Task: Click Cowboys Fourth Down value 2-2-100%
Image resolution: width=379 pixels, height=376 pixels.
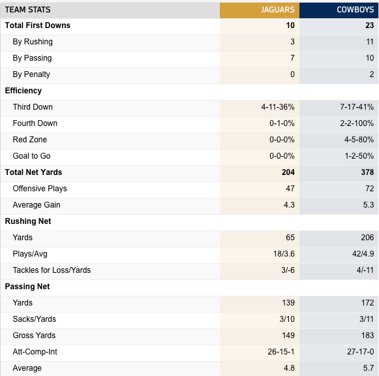Action: 357,123
